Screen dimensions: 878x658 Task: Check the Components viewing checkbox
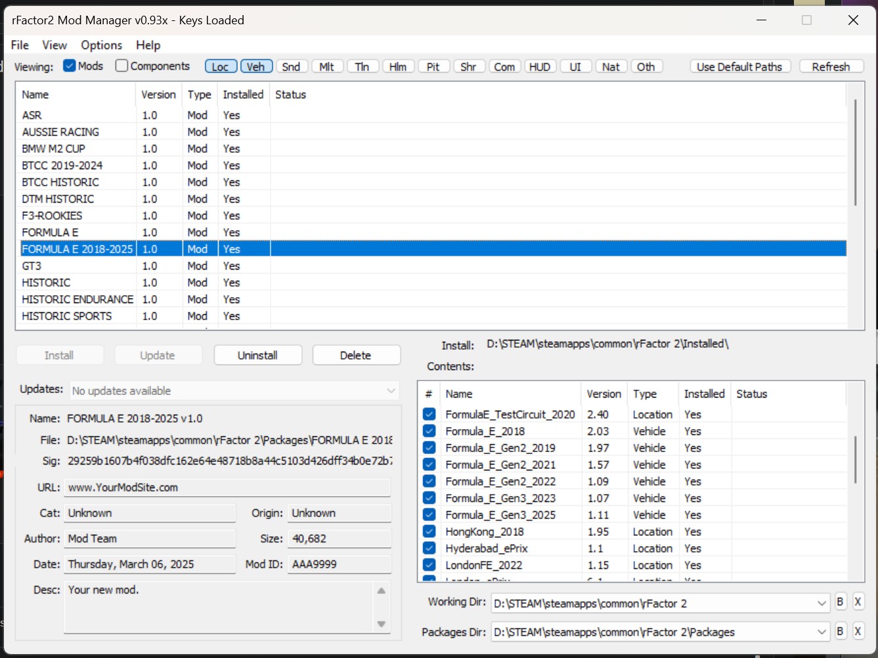pos(121,66)
